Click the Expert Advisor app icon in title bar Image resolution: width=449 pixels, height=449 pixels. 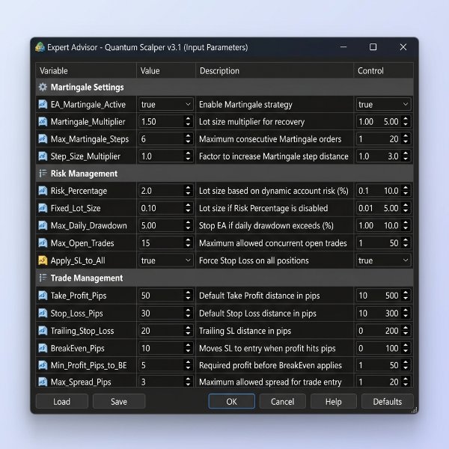tap(40, 47)
